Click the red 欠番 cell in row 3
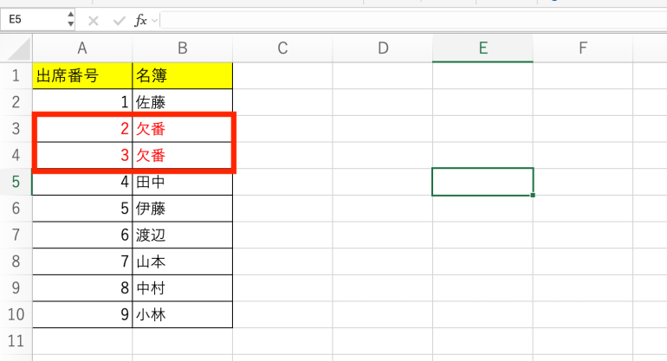The width and height of the screenshot is (667, 361). tap(183, 129)
